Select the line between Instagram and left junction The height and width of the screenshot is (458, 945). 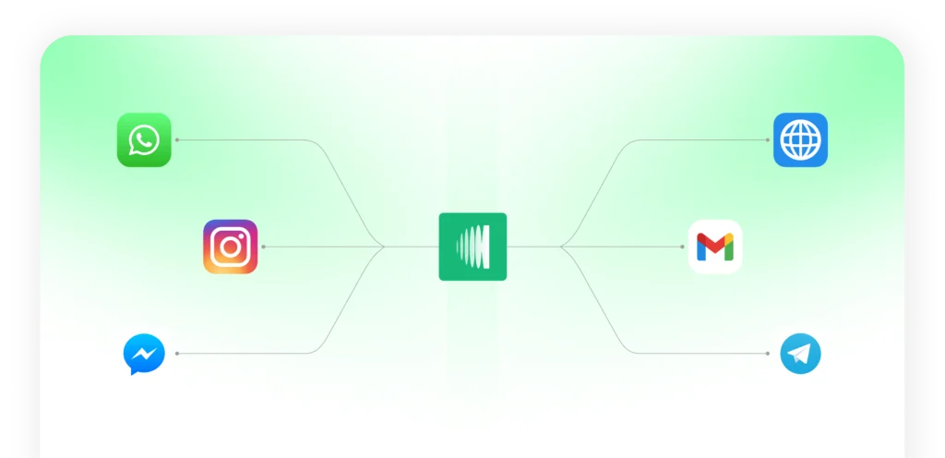point(323,247)
